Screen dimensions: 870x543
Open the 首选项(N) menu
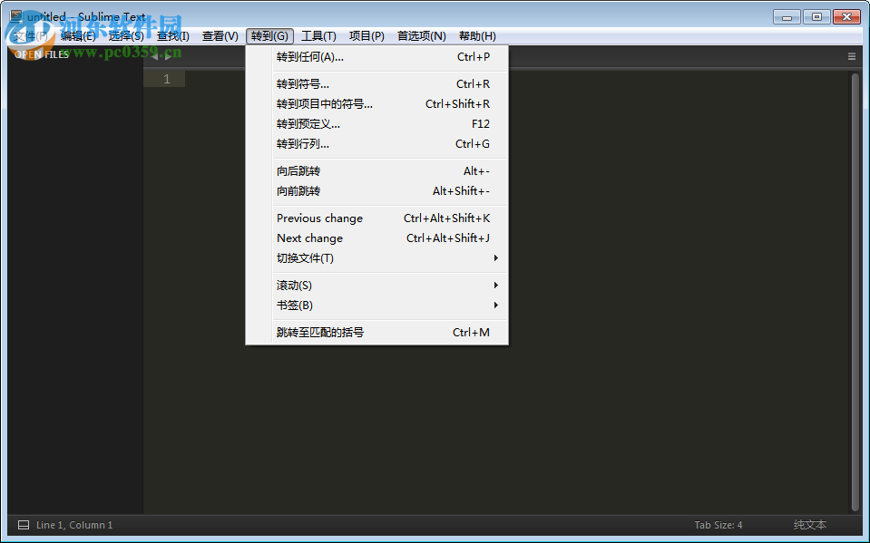420,35
